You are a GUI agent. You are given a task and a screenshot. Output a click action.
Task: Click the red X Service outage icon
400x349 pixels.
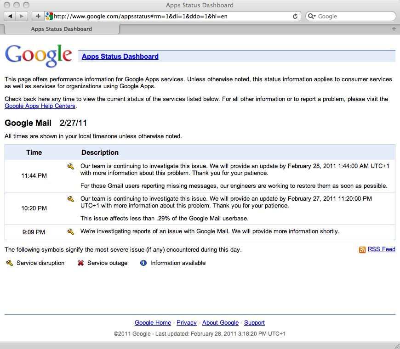[80, 263]
